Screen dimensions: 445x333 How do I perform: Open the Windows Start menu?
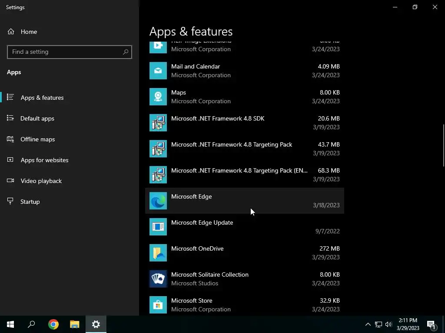tap(10, 324)
